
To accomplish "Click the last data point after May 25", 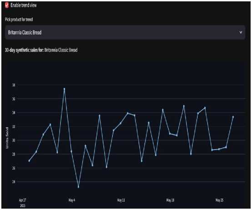I will 233,117.
